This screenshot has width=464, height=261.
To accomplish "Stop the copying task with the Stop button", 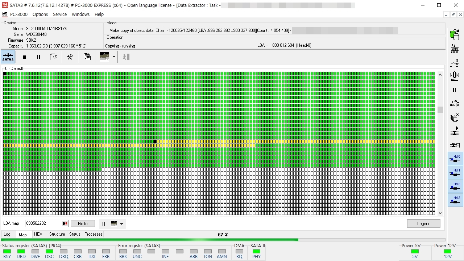I will 24,57.
